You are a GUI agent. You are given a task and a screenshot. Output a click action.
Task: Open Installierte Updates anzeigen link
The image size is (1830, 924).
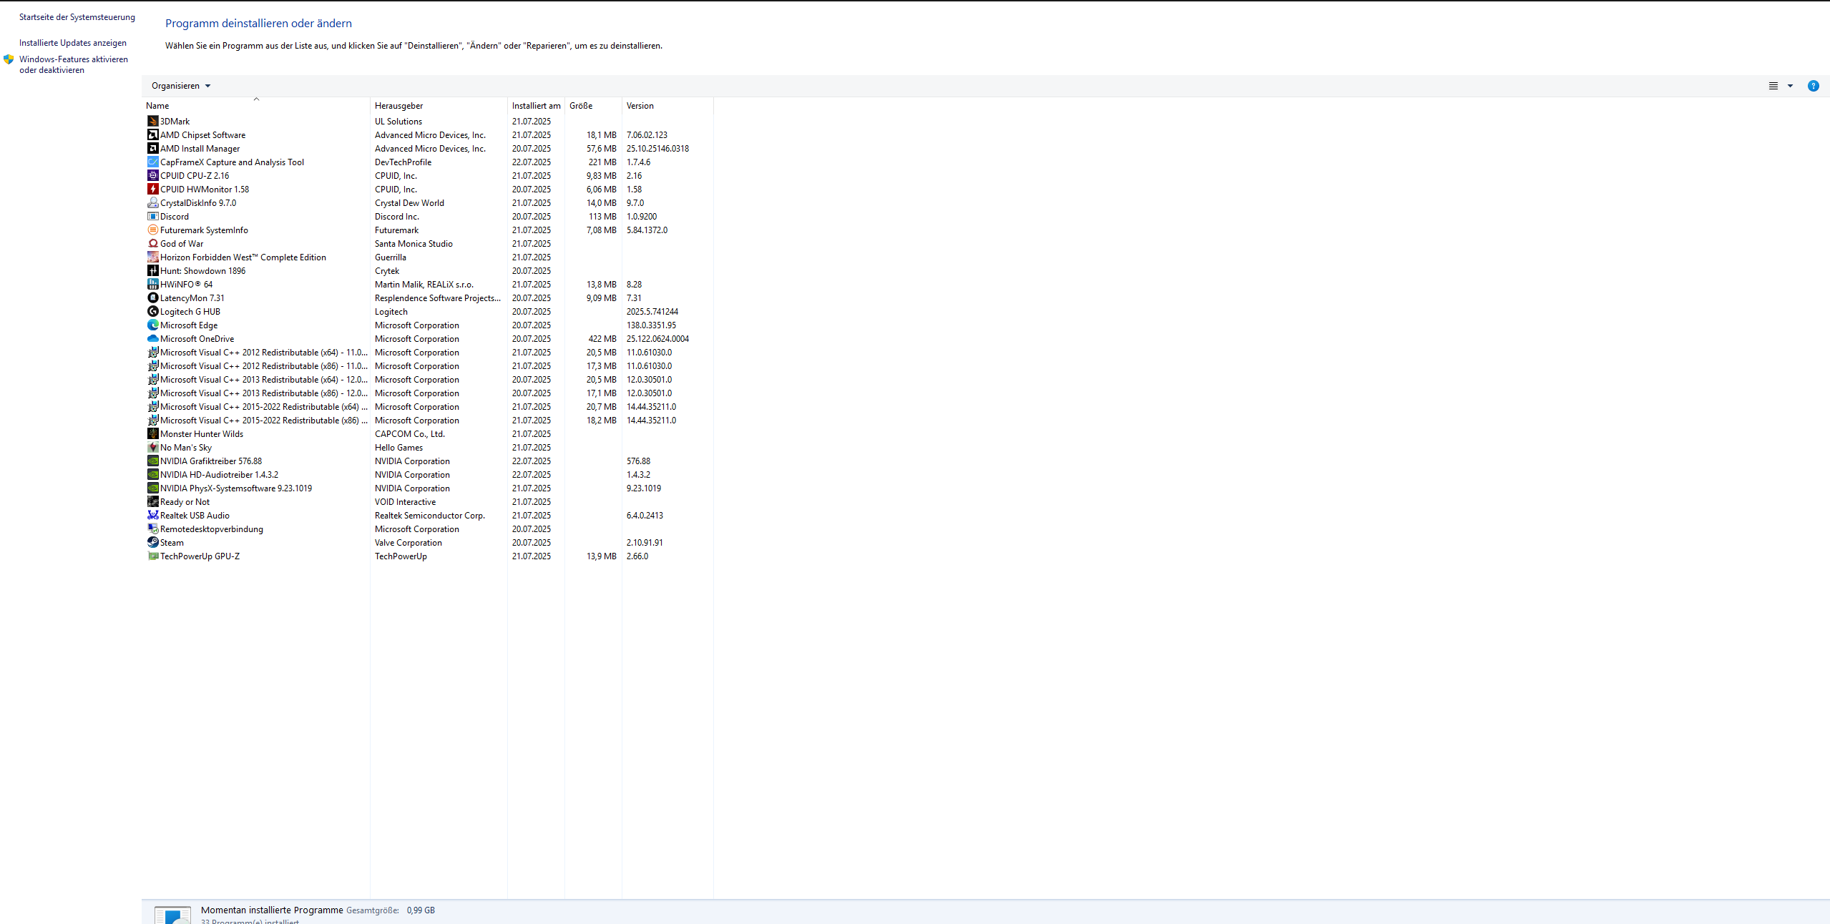(72, 43)
